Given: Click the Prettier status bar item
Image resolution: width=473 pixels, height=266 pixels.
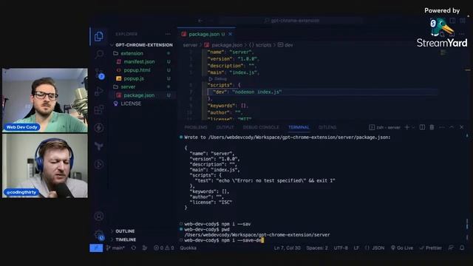Looking at the screenshot, I should 430,248.
